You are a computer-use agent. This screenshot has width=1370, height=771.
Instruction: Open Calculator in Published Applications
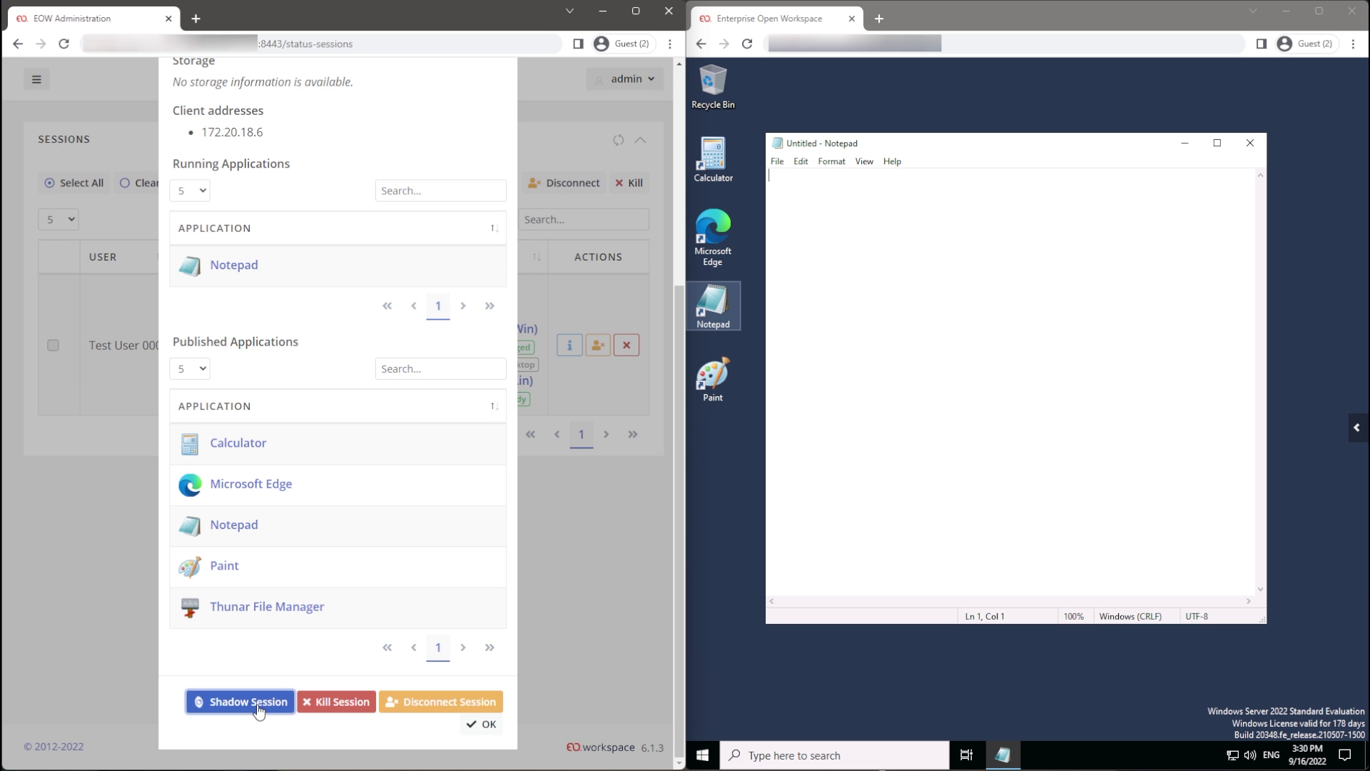(238, 443)
